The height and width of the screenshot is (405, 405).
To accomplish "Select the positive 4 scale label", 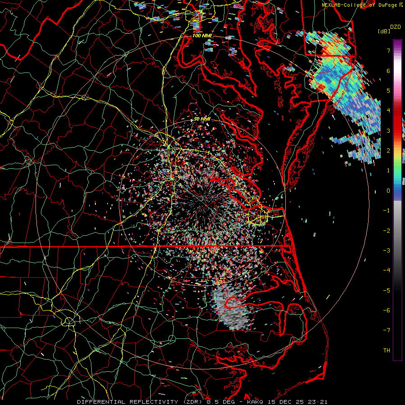I will coord(388,111).
